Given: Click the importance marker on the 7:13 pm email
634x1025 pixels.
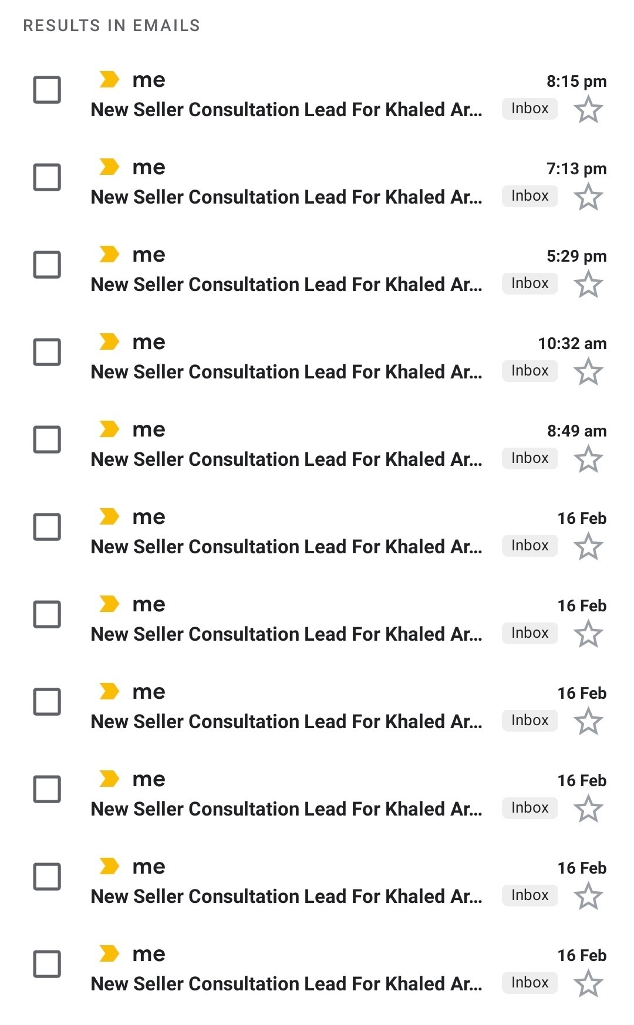Looking at the screenshot, I should coord(109,167).
